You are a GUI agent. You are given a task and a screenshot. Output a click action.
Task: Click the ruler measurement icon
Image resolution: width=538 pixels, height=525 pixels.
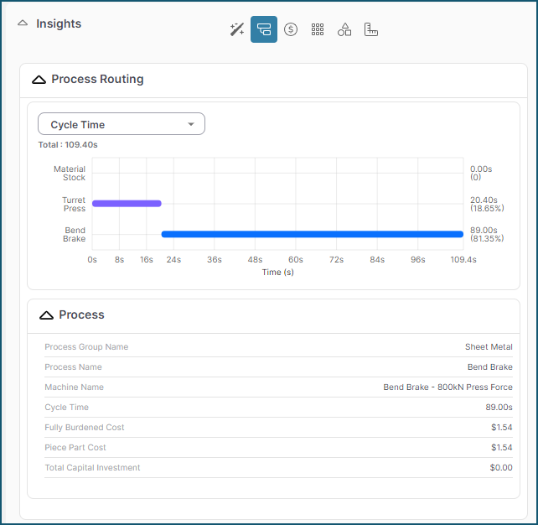(371, 29)
